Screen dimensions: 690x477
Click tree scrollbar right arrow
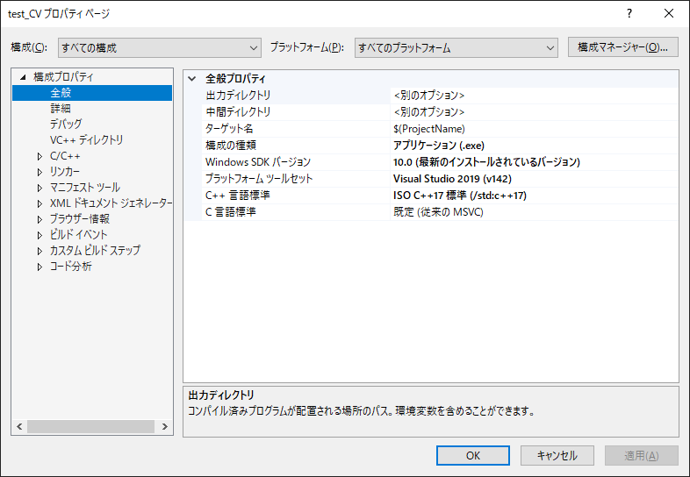click(164, 426)
